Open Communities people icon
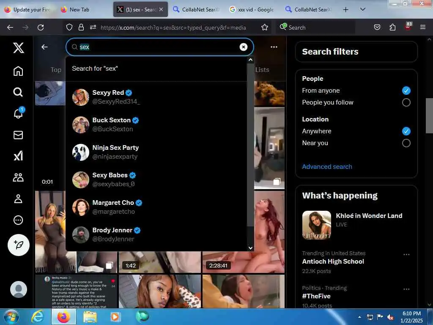This screenshot has height=325, width=433. click(18, 177)
